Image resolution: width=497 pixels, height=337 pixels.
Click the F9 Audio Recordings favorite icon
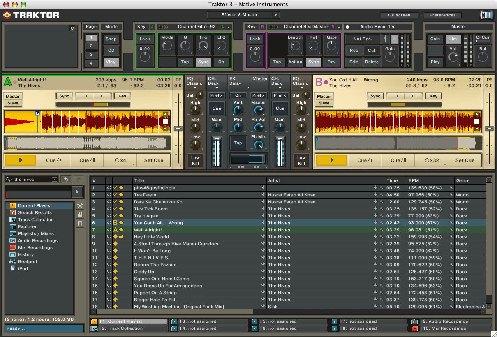tap(414, 321)
